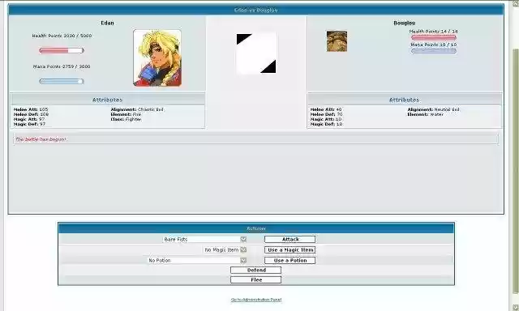Click Edan's health points bar
519x311 pixels.
point(62,50)
